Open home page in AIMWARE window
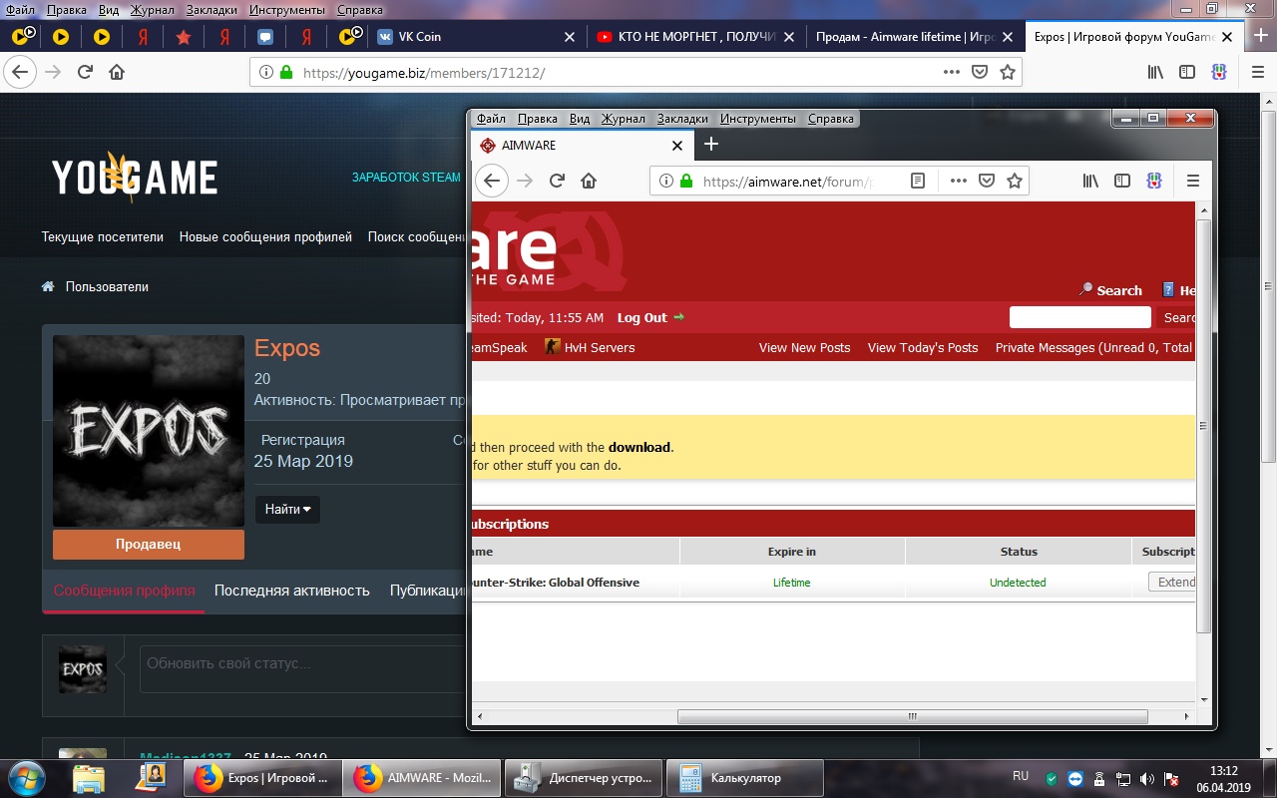The image size is (1277, 798). point(589,181)
